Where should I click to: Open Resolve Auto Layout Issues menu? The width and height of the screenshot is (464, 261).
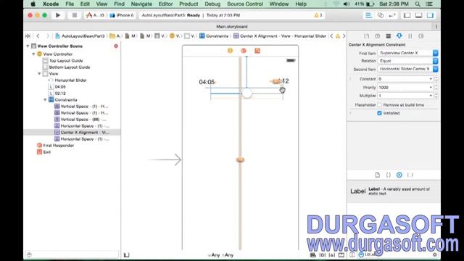pyautogui.click(x=332, y=254)
